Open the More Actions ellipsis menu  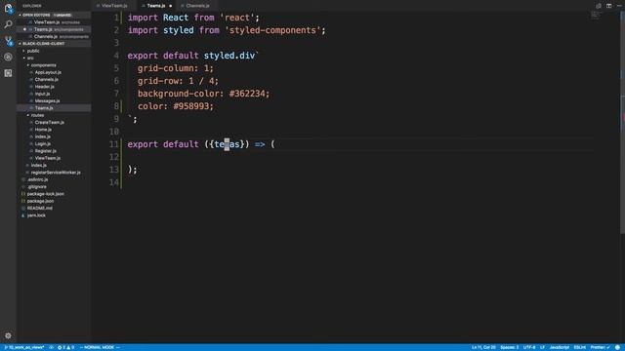pyautogui.click(x=619, y=6)
